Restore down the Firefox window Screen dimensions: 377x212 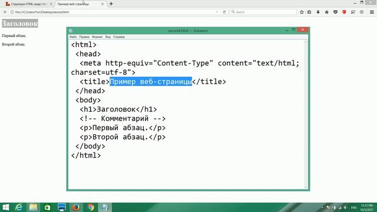coord(362,2)
